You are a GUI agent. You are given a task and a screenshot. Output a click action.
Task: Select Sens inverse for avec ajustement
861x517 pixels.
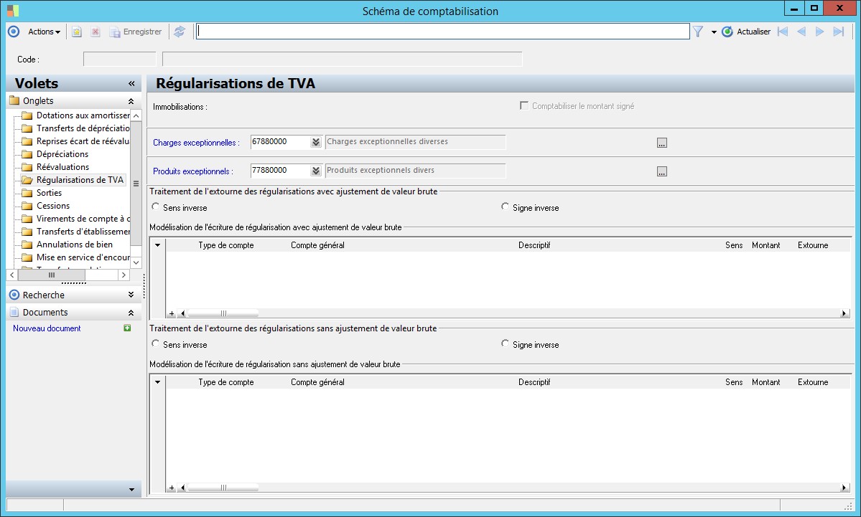pyautogui.click(x=155, y=207)
